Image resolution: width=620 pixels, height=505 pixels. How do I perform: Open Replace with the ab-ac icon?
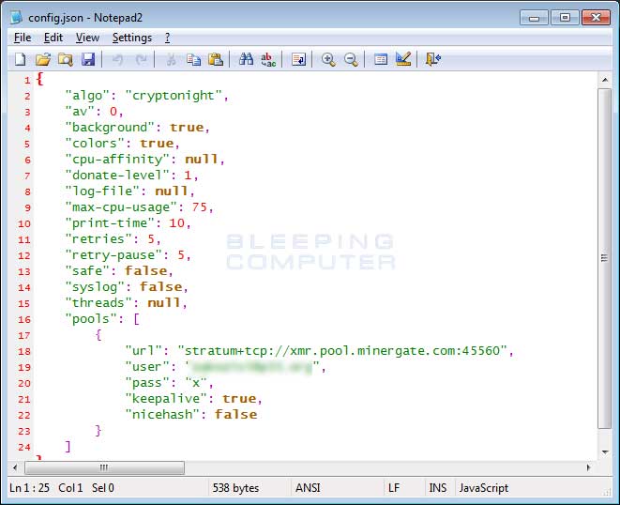click(x=268, y=59)
